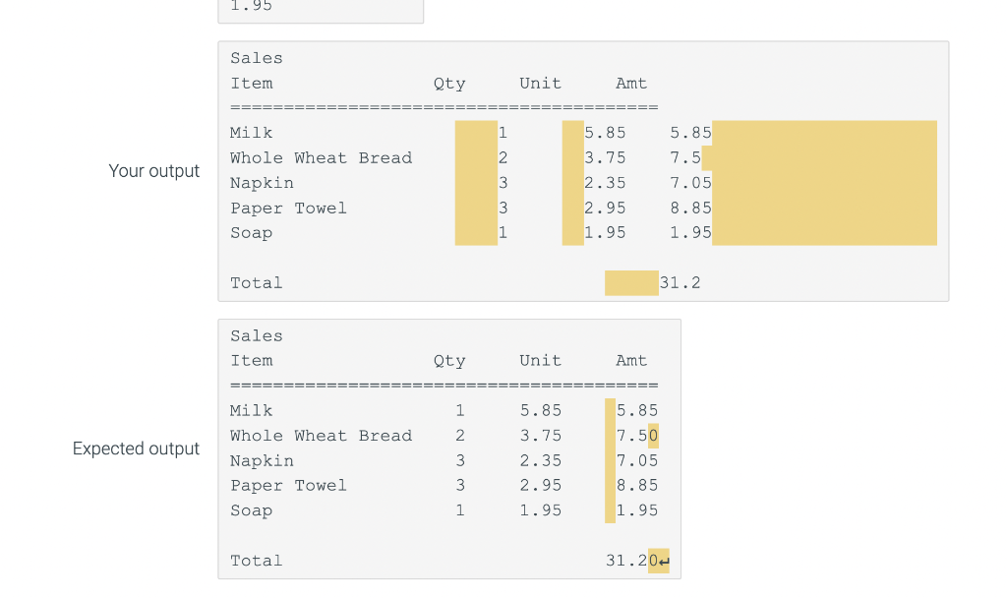Click "Paper Towel" in Your output block
This screenshot has width=1007, height=598.
(x=288, y=209)
